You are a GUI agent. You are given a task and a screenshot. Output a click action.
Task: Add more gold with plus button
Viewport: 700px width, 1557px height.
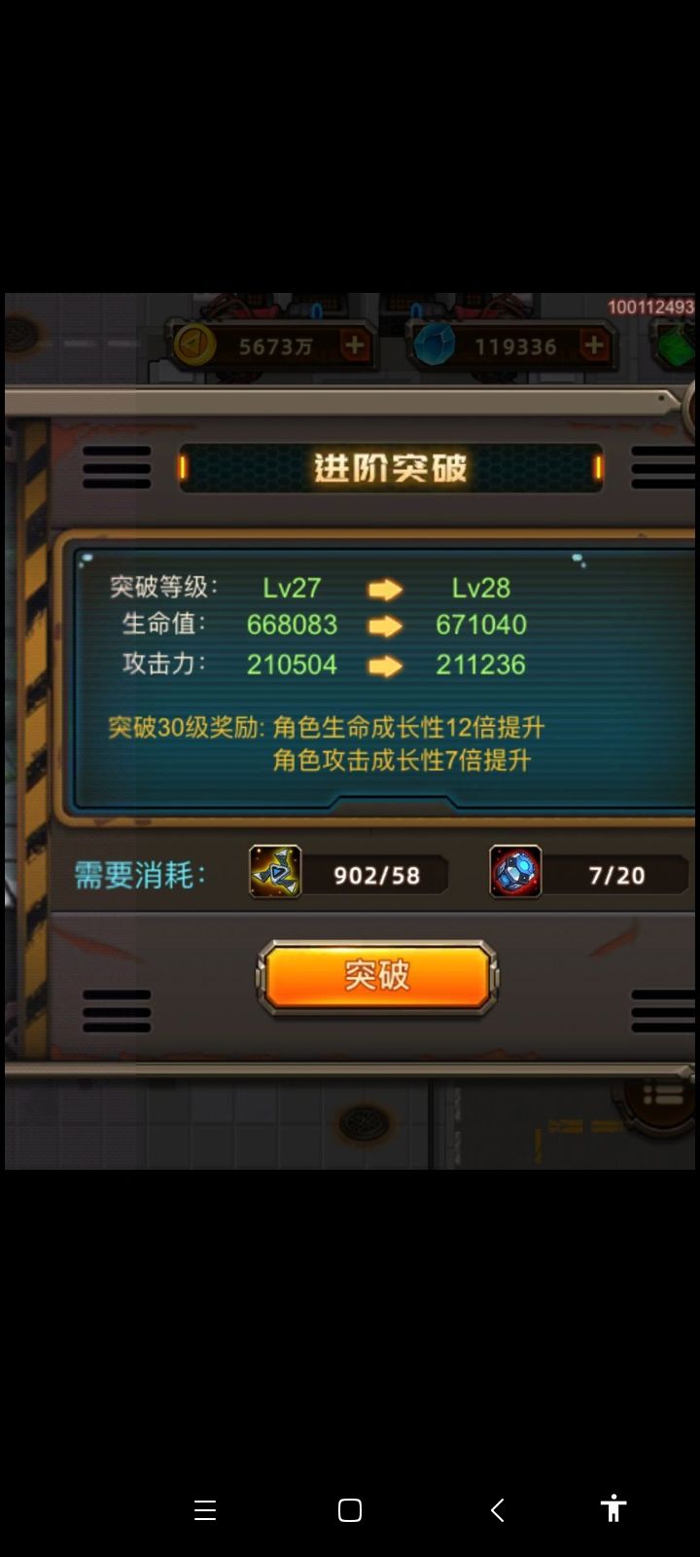355,345
